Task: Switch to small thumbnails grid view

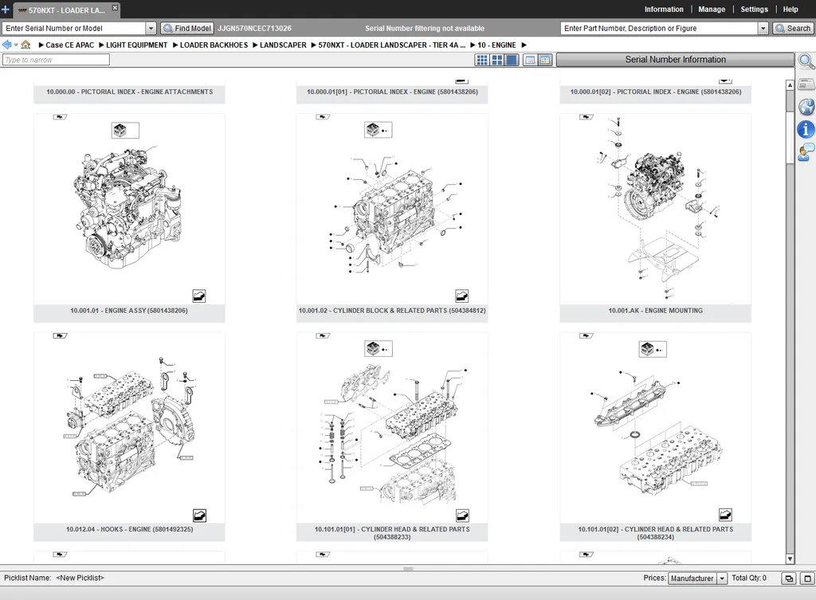Action: coord(482,60)
